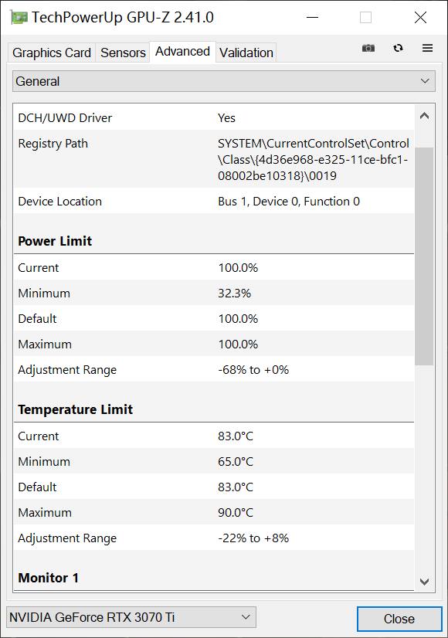Viewport: 448px width, 638px height.
Task: Open the hamburger menu icon
Action: pos(427,48)
